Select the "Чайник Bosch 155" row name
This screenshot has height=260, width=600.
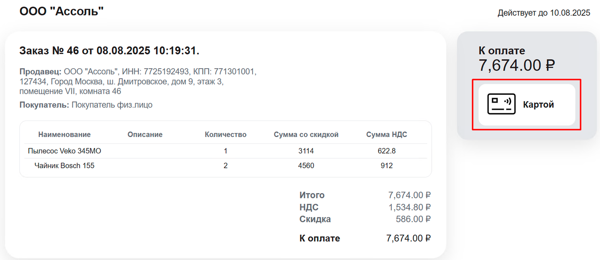pyautogui.click(x=64, y=166)
